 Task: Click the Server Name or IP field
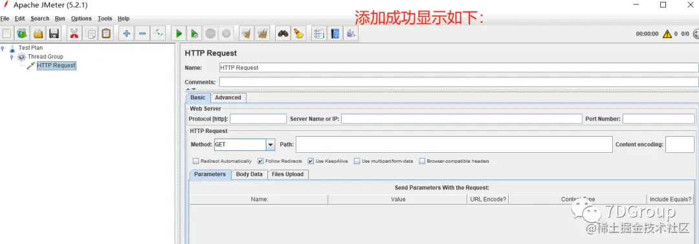(462, 119)
